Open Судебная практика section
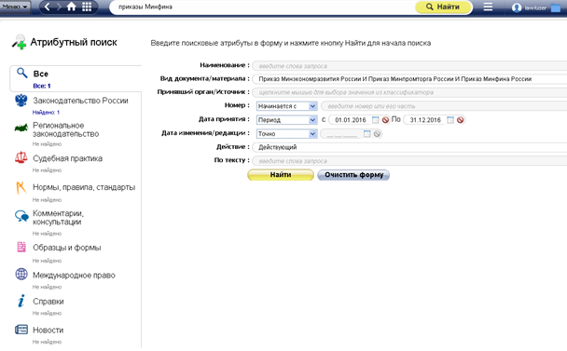567x351 pixels. (68, 158)
